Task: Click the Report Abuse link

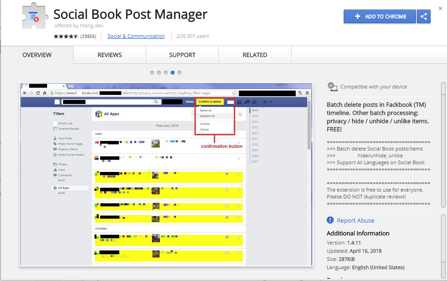Action: tap(356, 220)
